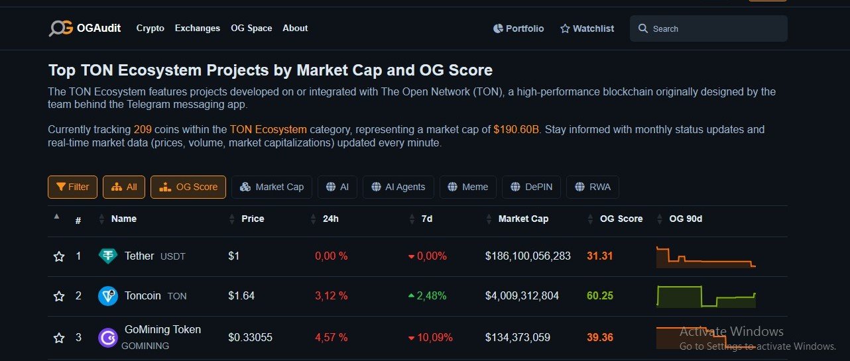This screenshot has width=850, height=361.
Task: Open the Exchanges menu item
Action: coord(197,28)
